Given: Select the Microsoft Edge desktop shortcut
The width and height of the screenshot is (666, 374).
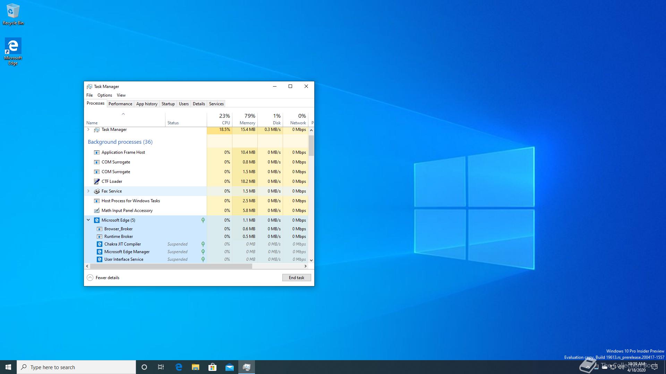Looking at the screenshot, I should 13,51.
